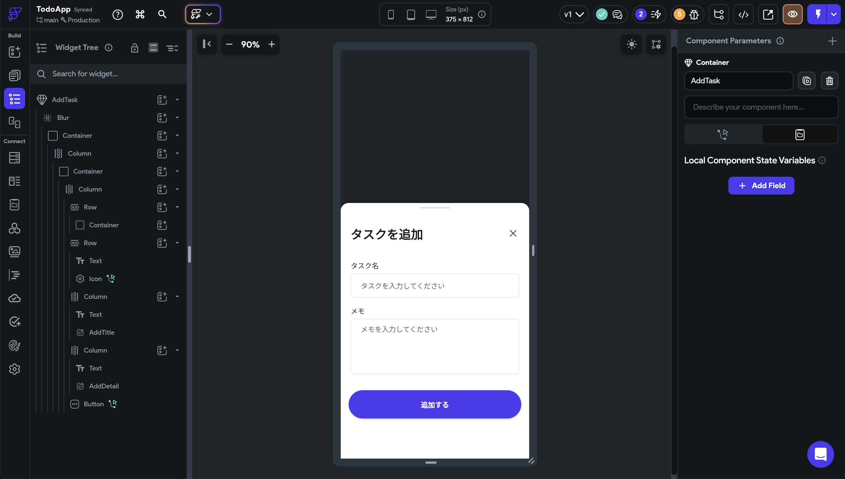Delete the component trash icon
Image resolution: width=845 pixels, height=479 pixels.
coord(829,81)
